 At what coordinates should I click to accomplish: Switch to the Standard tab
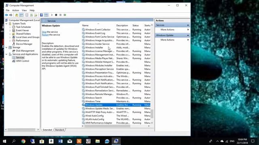pyautogui.click(x=59, y=130)
